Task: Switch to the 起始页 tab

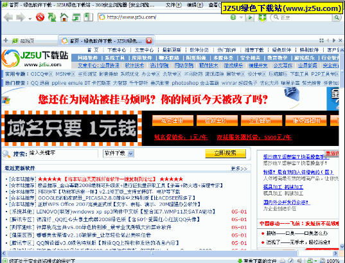Action: (x=23, y=41)
